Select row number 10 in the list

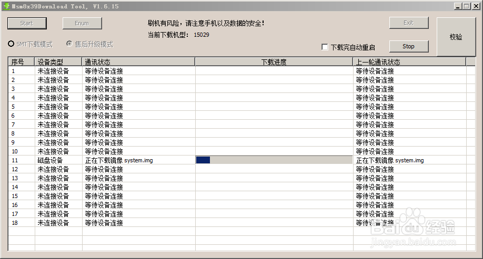pos(15,151)
